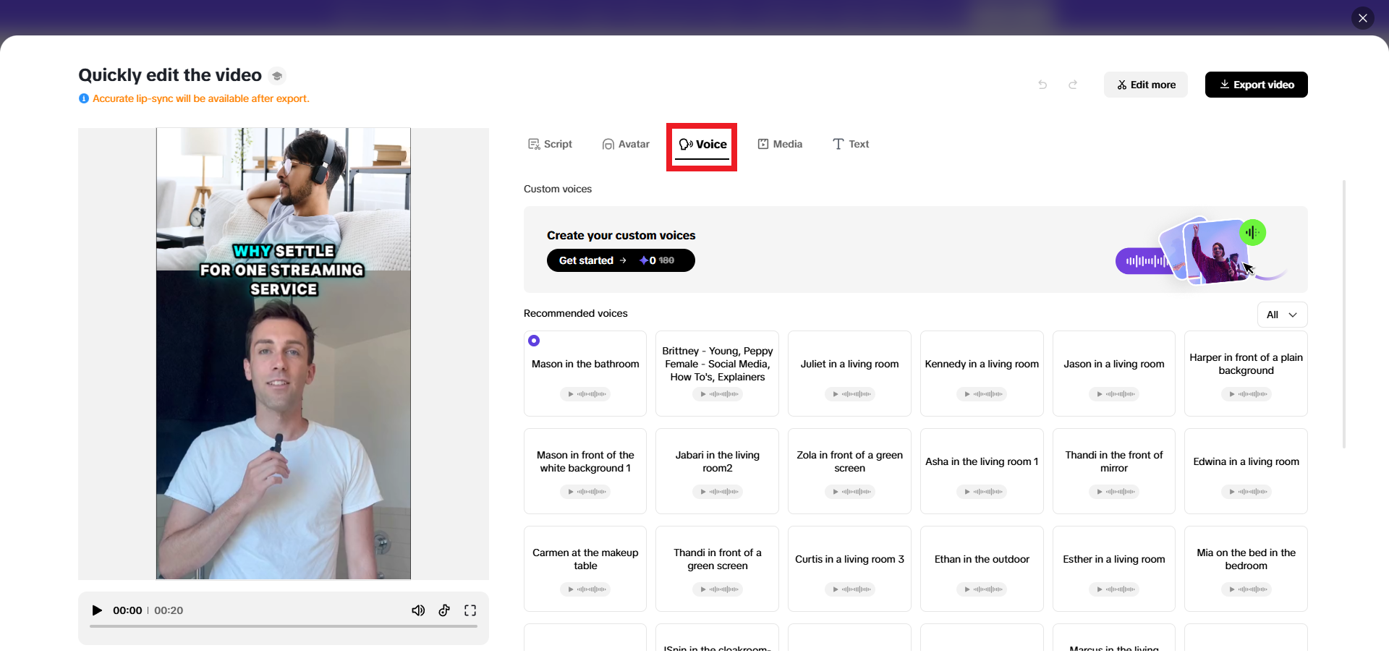Switch to the Avatar tab
The width and height of the screenshot is (1389, 661).
tap(626, 144)
